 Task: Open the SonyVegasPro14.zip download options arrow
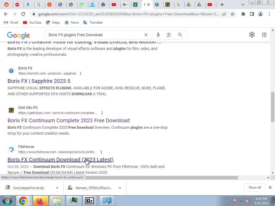(57, 188)
